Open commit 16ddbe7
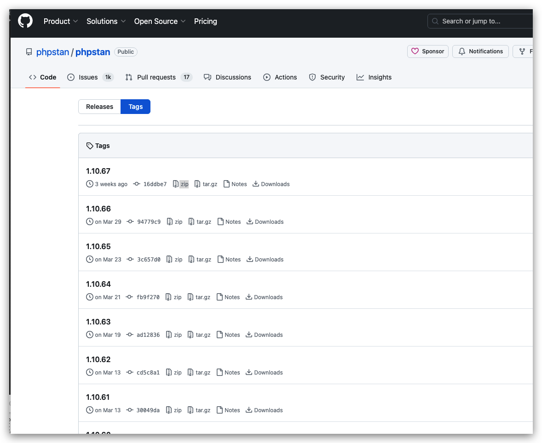The width and height of the screenshot is (542, 443). click(x=150, y=184)
